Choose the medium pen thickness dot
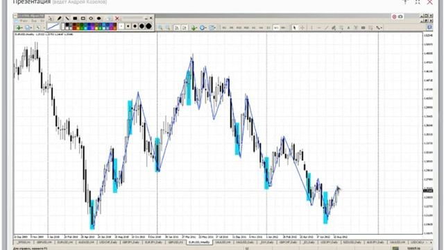 point(135,26)
